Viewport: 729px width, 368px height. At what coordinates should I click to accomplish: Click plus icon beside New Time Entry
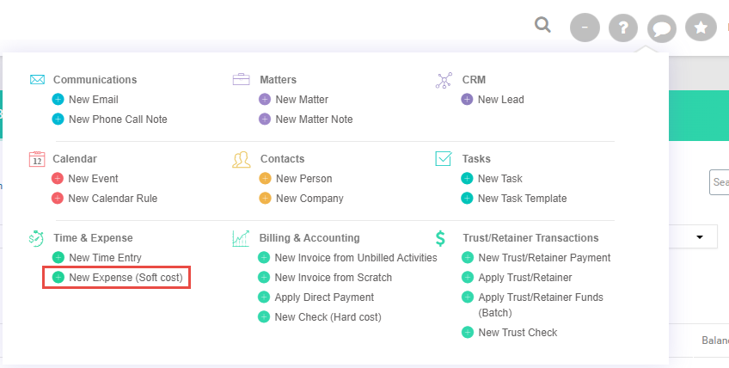(58, 258)
